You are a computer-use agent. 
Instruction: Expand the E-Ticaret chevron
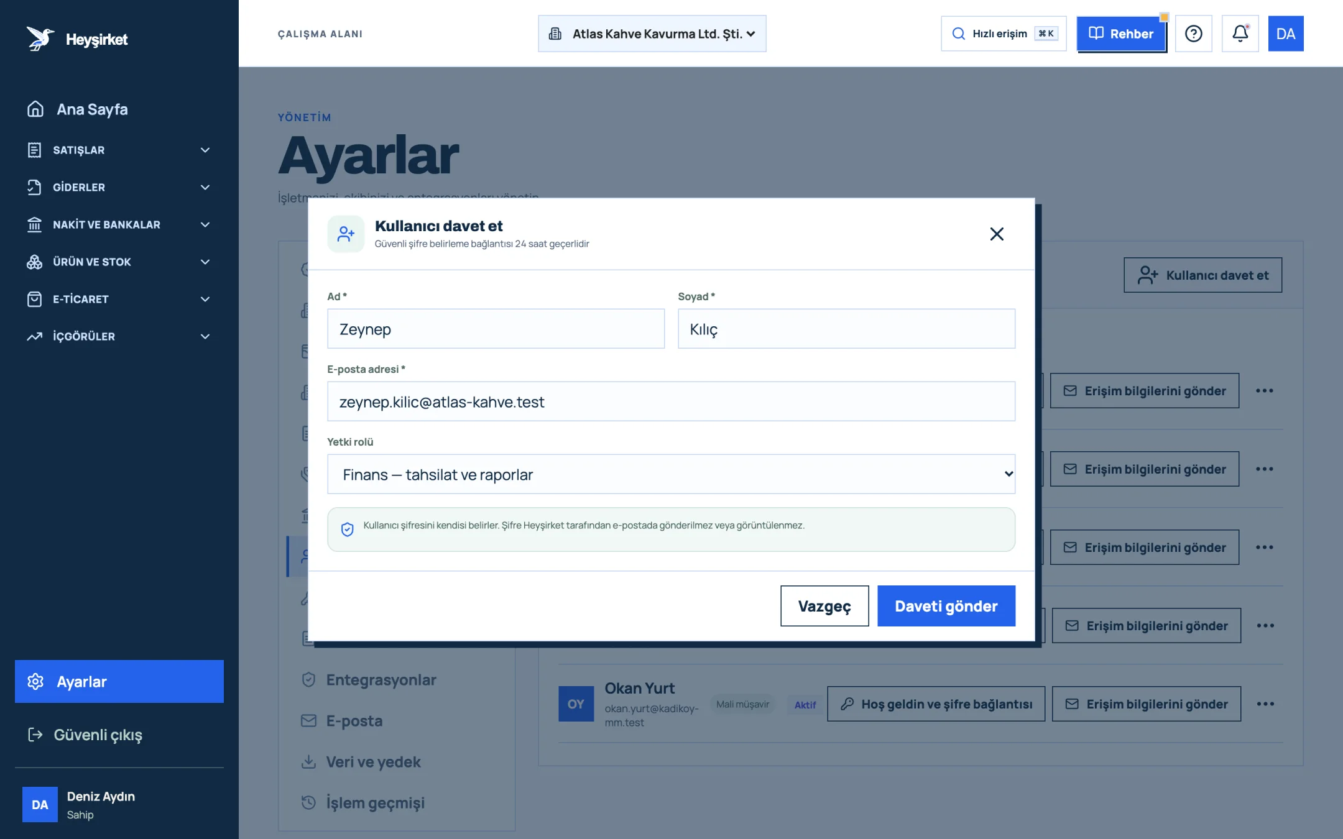coord(205,299)
